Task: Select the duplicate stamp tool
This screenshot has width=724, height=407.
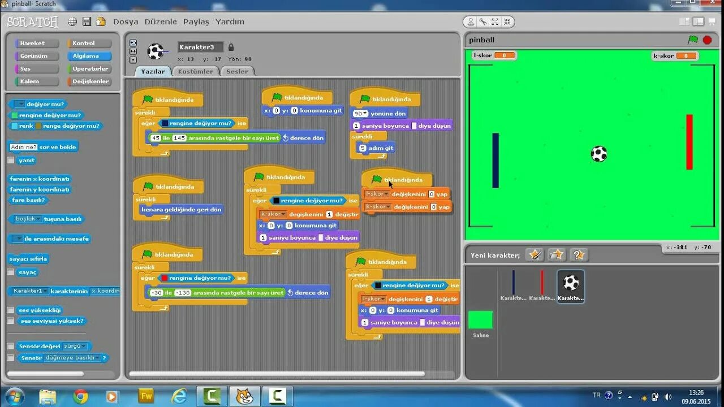Action: (471, 22)
